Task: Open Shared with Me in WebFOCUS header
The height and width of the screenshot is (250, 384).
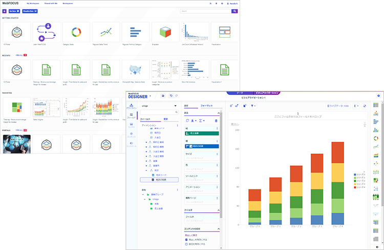Action: click(x=51, y=4)
